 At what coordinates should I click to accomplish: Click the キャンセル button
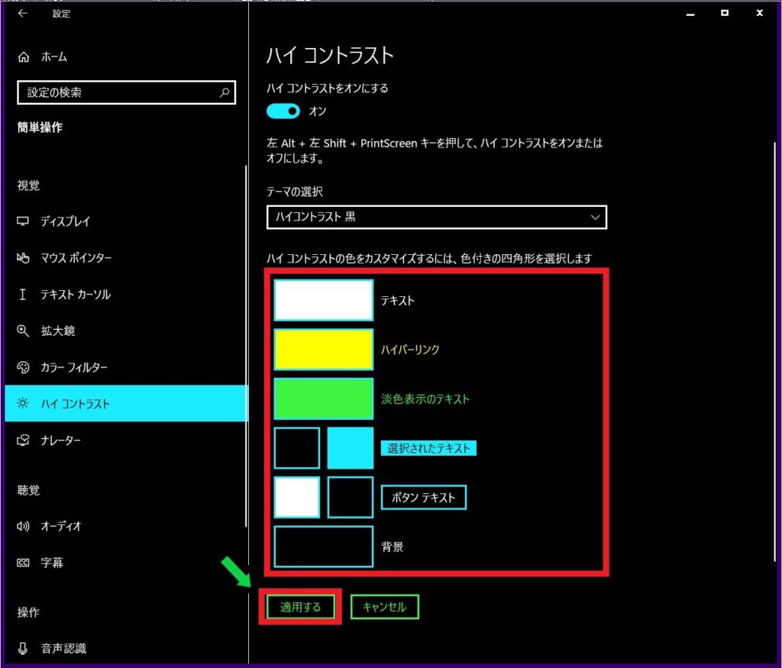pos(385,607)
